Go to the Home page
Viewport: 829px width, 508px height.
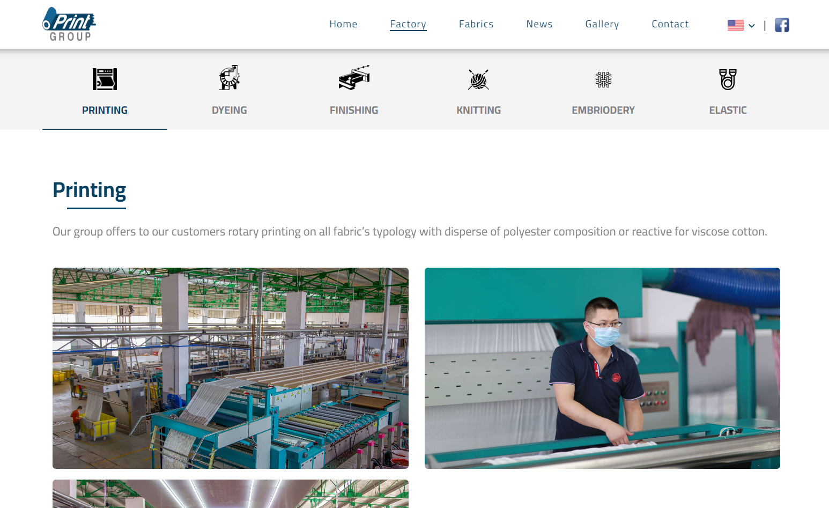click(343, 24)
